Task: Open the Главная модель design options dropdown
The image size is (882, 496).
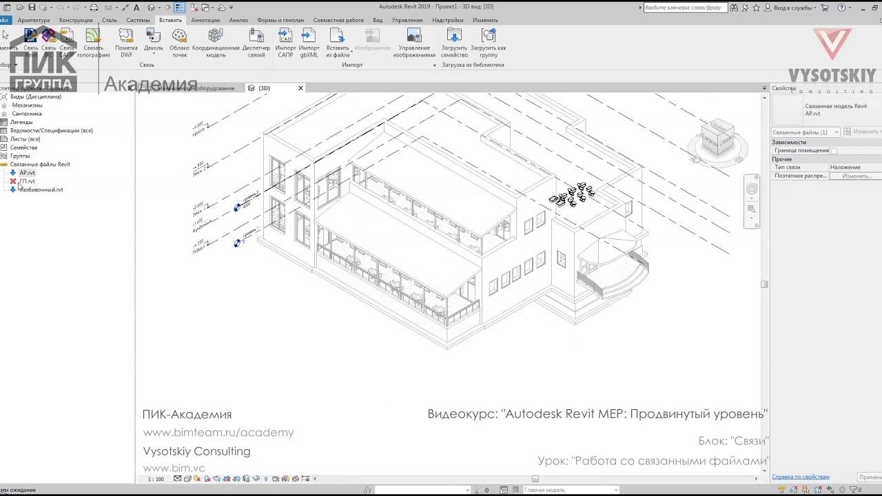Action: click(x=571, y=490)
